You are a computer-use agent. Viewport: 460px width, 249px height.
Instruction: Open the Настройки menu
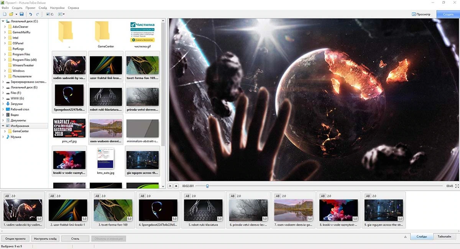(x=58, y=8)
